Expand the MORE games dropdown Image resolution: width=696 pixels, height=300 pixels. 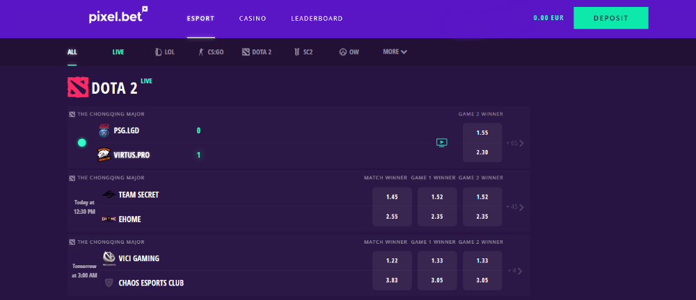pos(395,52)
